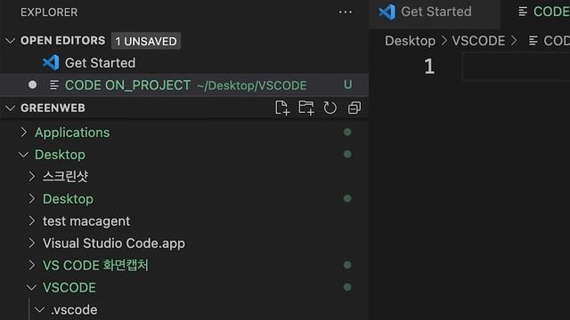Viewport: 570px width, 320px height.
Task: Click the OPEN EDITORS section title
Action: click(x=62, y=40)
